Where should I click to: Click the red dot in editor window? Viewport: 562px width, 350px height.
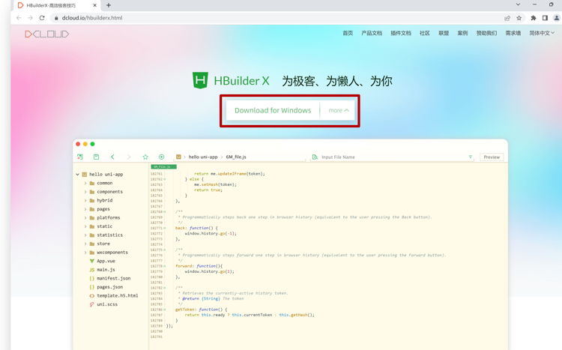coord(78,144)
